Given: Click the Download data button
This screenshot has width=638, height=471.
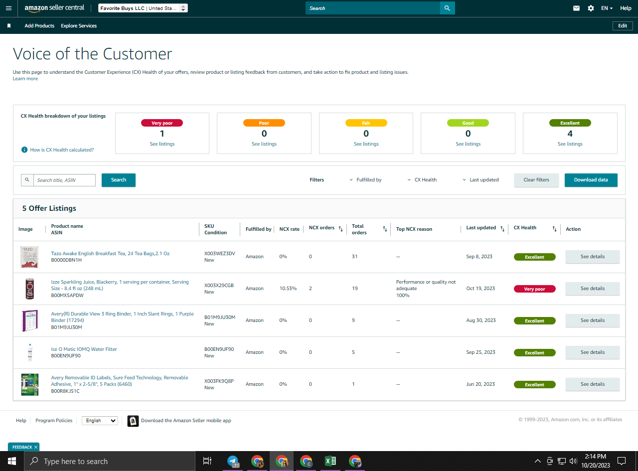Looking at the screenshot, I should point(591,180).
